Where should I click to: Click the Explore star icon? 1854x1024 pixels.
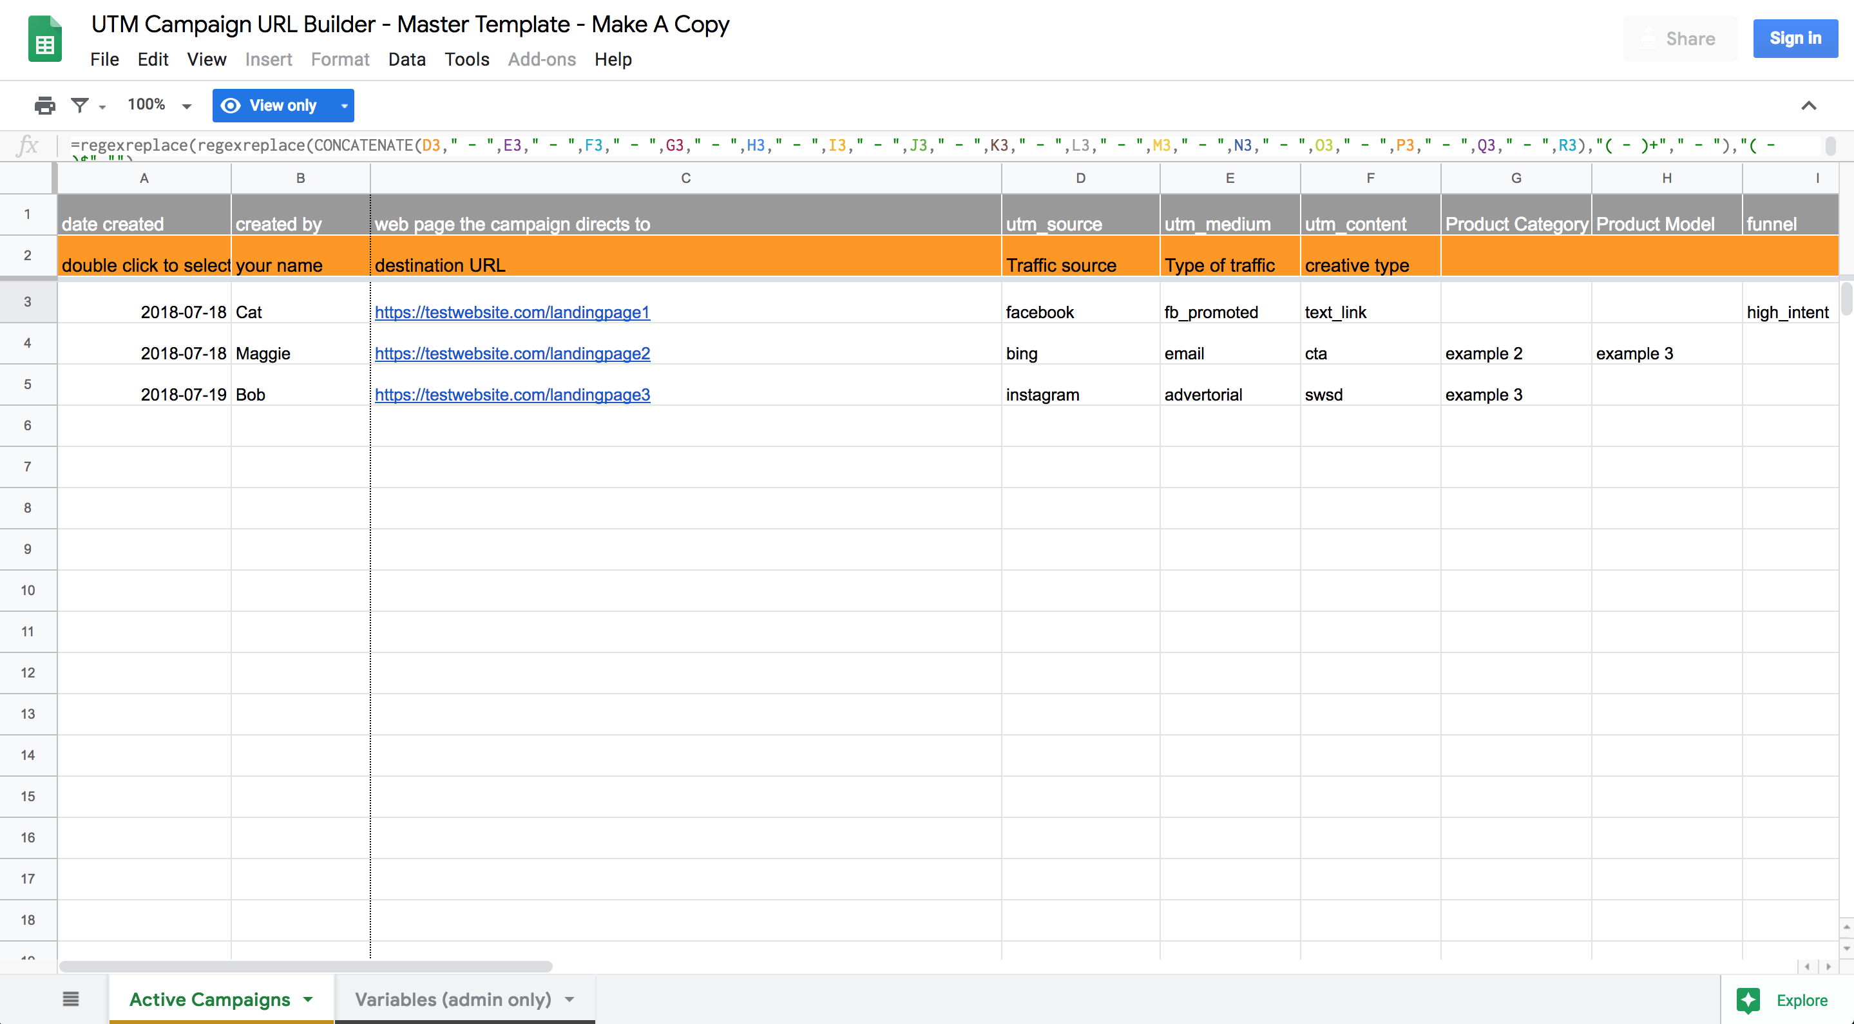(1748, 1000)
